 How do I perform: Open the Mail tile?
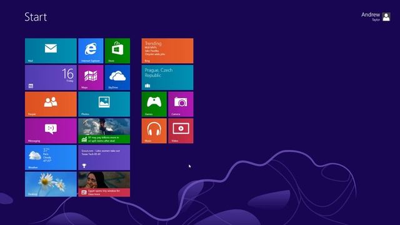coord(51,51)
